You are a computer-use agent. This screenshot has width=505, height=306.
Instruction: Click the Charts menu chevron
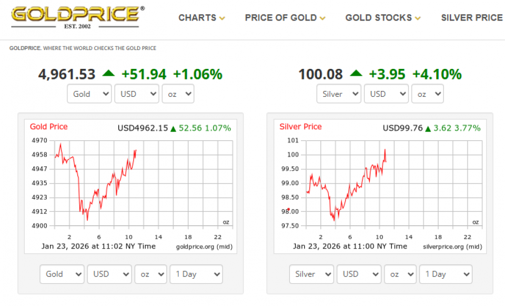click(x=222, y=18)
